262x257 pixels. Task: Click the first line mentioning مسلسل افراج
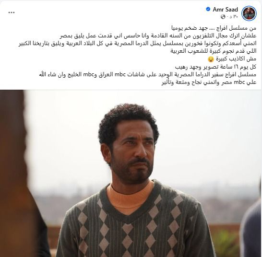(x=214, y=28)
